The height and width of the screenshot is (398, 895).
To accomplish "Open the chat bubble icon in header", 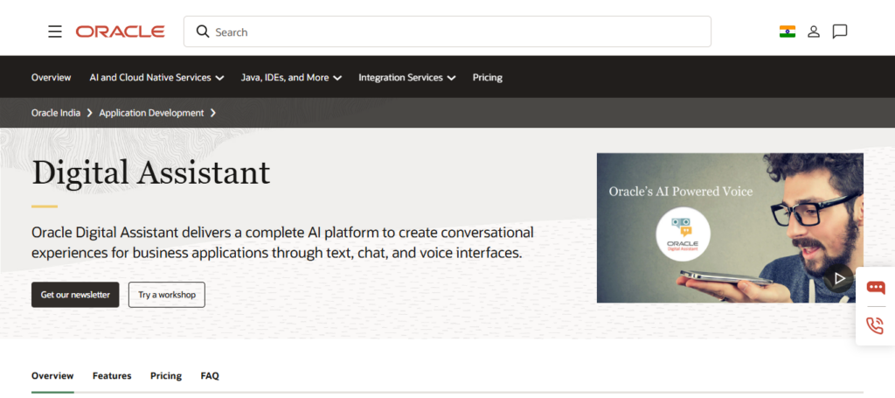I will click(840, 31).
